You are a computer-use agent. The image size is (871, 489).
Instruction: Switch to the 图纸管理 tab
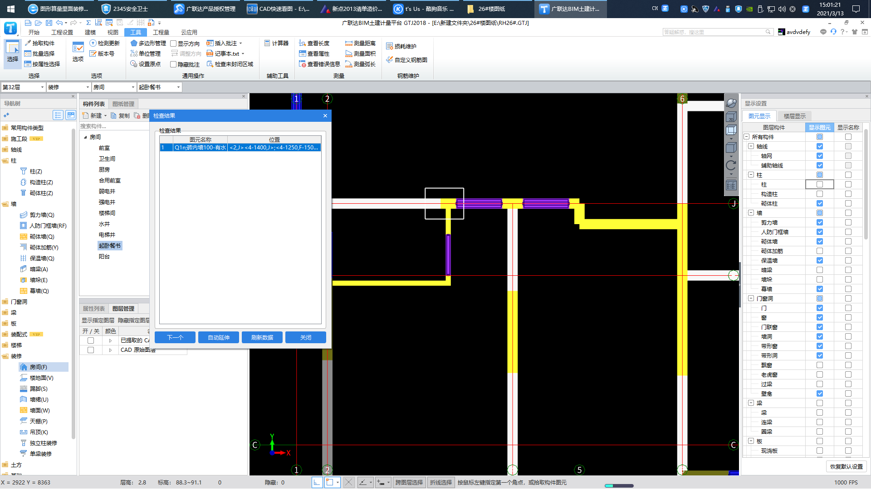(x=123, y=104)
